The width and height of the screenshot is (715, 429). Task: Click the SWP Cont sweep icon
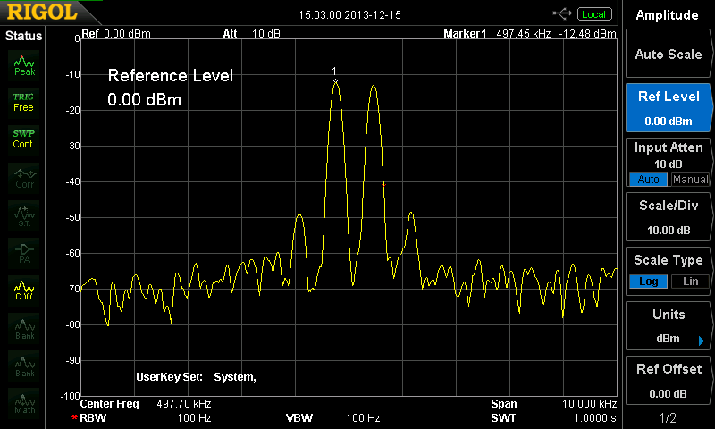[24, 139]
